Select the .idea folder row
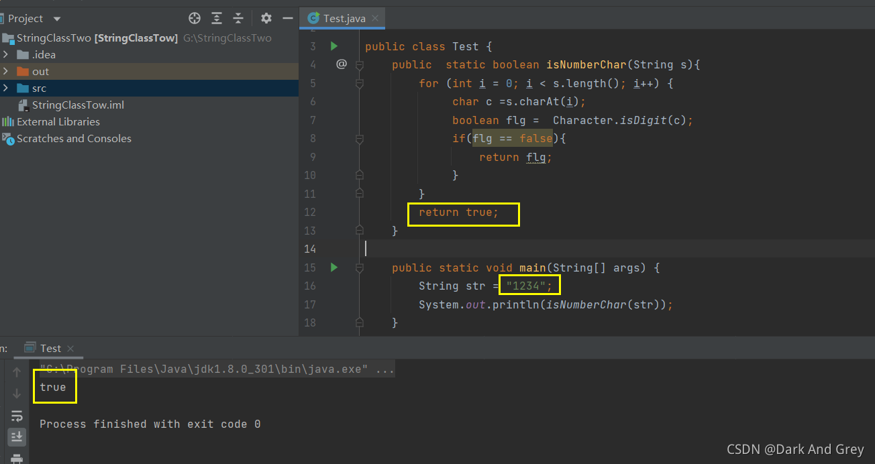875x464 pixels. point(149,54)
